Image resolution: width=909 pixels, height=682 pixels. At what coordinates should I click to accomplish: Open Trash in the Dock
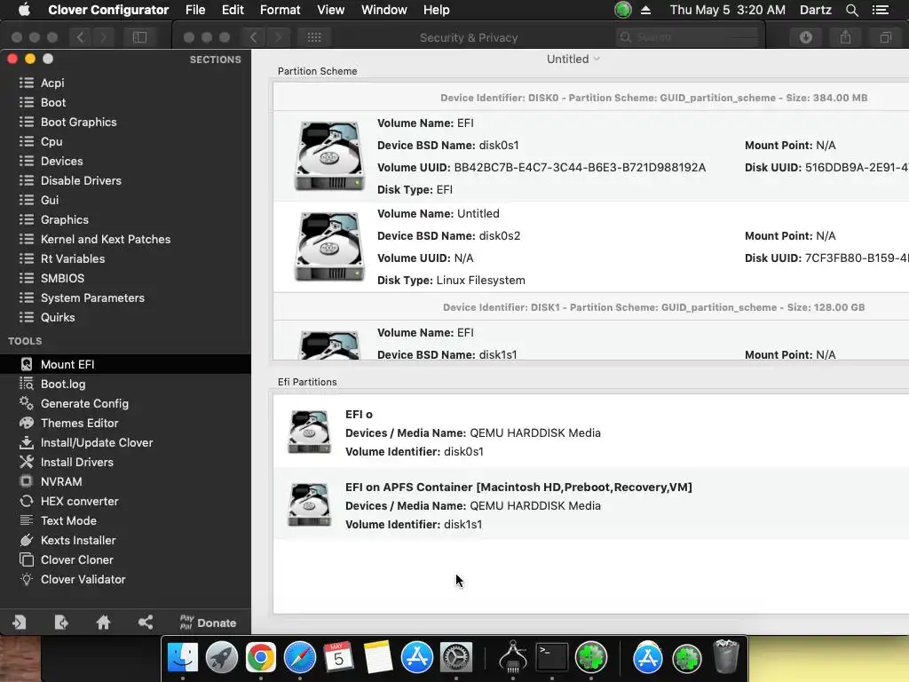pos(726,656)
